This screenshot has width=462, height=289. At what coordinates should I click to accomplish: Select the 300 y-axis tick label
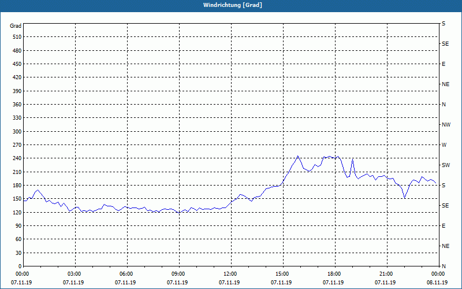17,132
